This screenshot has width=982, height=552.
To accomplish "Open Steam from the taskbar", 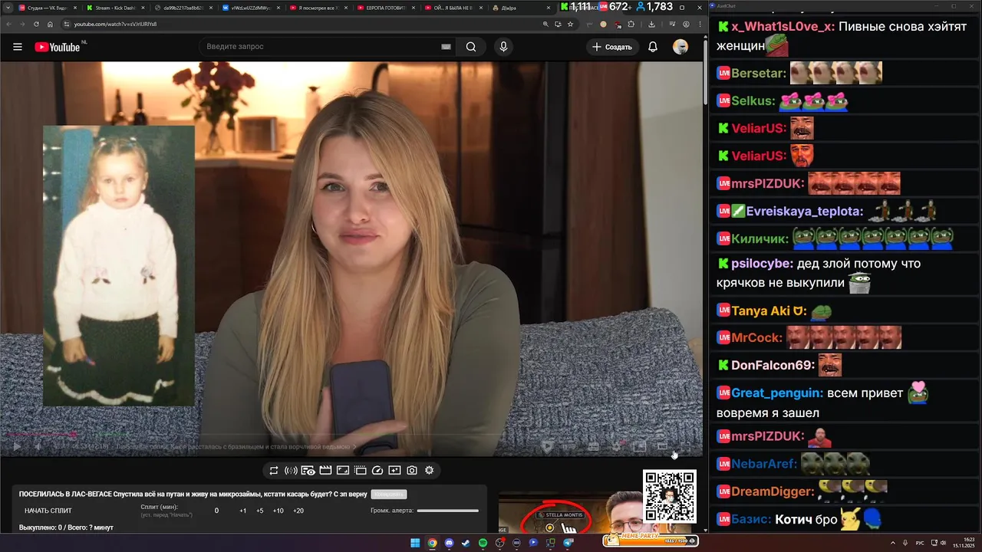I will [466, 543].
